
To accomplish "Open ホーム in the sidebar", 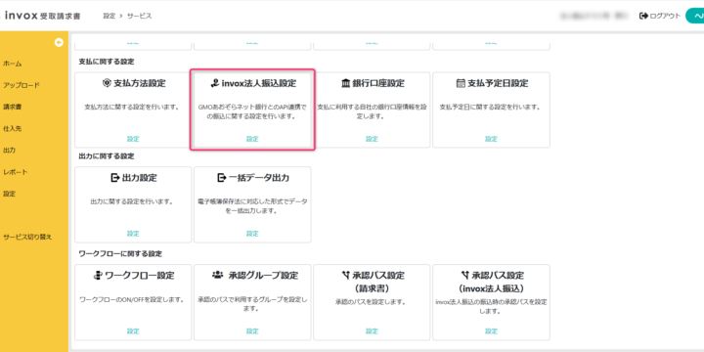I will [x=12, y=64].
